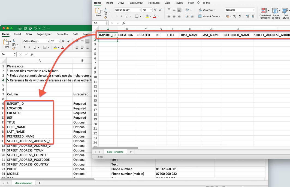Open the more options ellipsis in documentation title bar
This screenshot has height=187, width=290.
point(49,28)
